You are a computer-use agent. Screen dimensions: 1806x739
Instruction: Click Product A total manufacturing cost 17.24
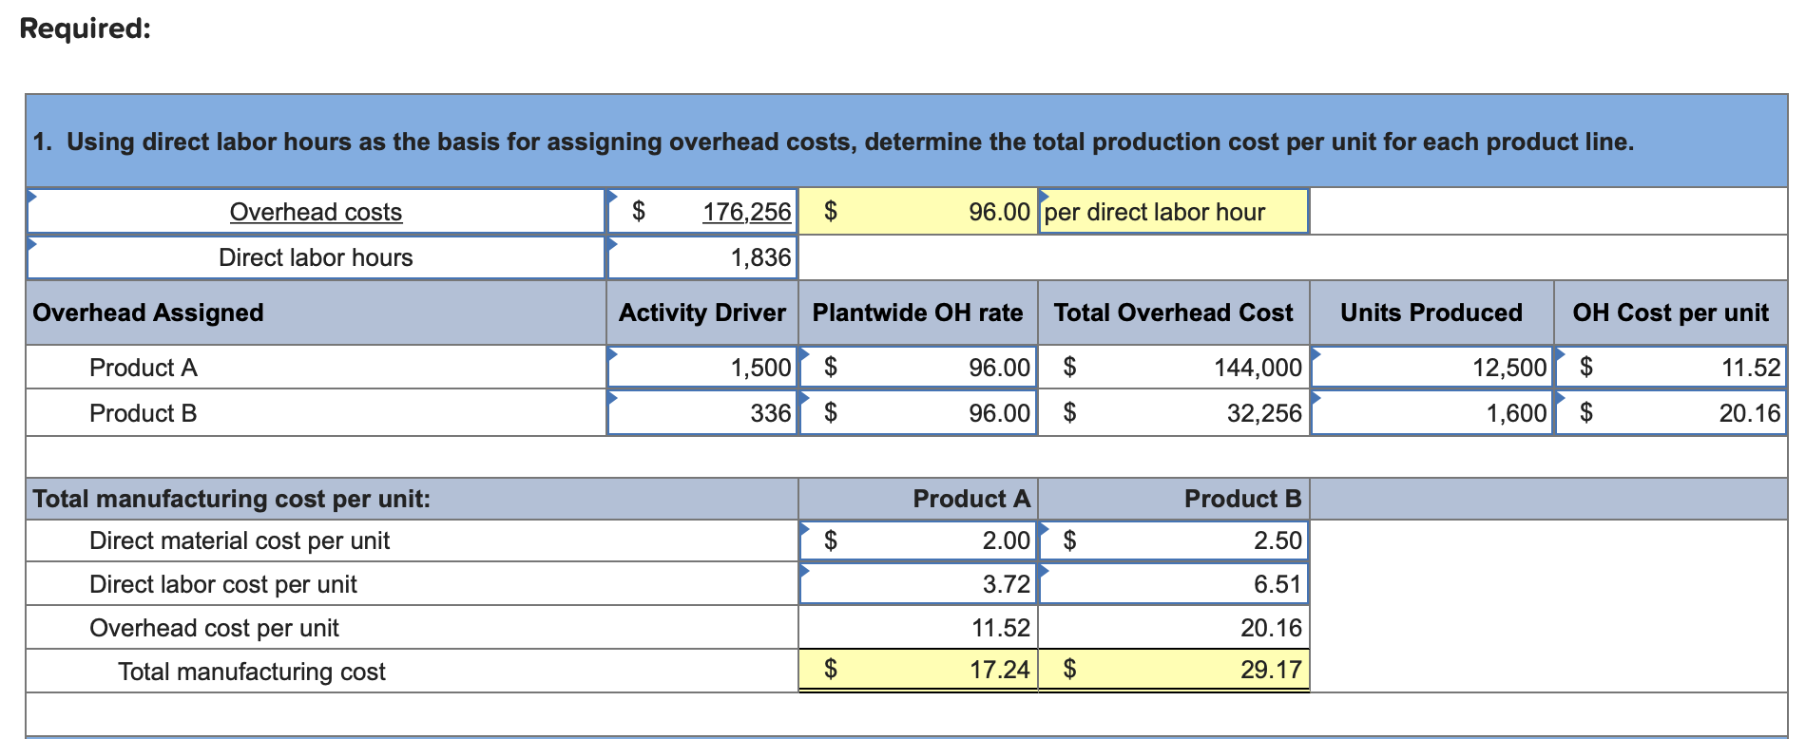point(918,671)
